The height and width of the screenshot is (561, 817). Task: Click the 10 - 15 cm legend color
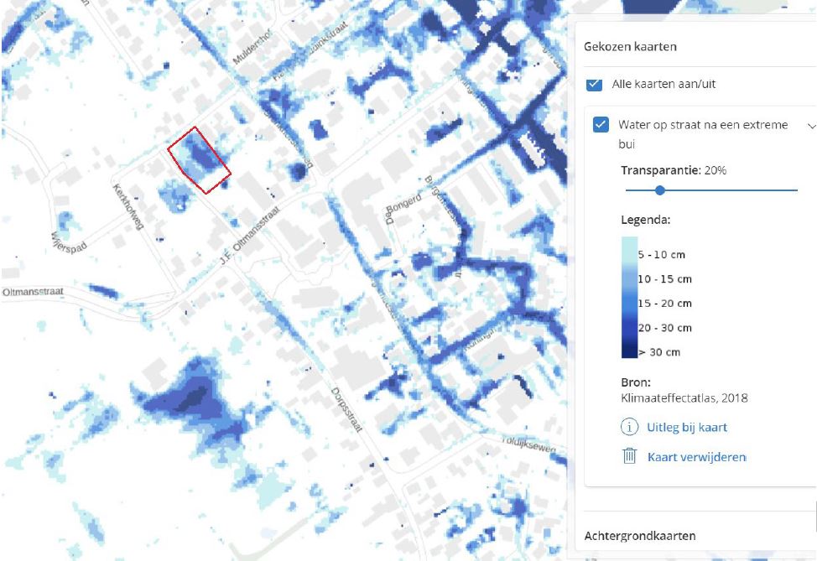pyautogui.click(x=628, y=278)
